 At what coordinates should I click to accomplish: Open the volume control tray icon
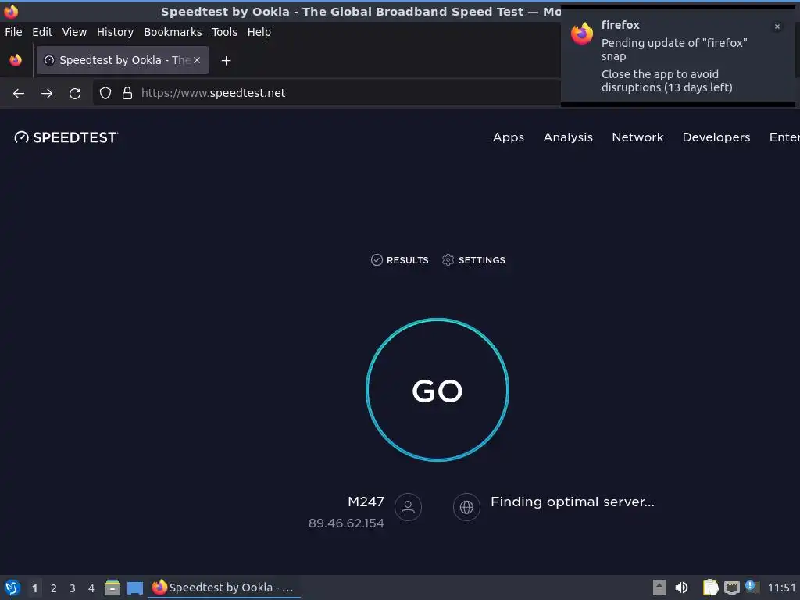click(681, 587)
